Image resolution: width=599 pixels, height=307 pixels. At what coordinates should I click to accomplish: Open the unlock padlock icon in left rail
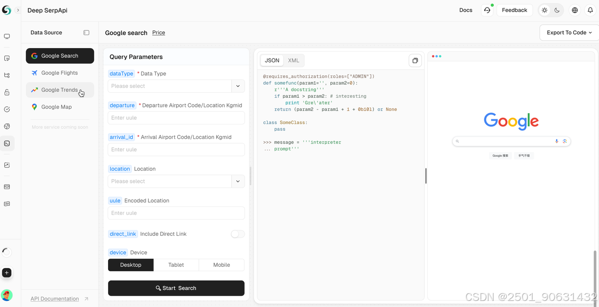[x=7, y=93]
